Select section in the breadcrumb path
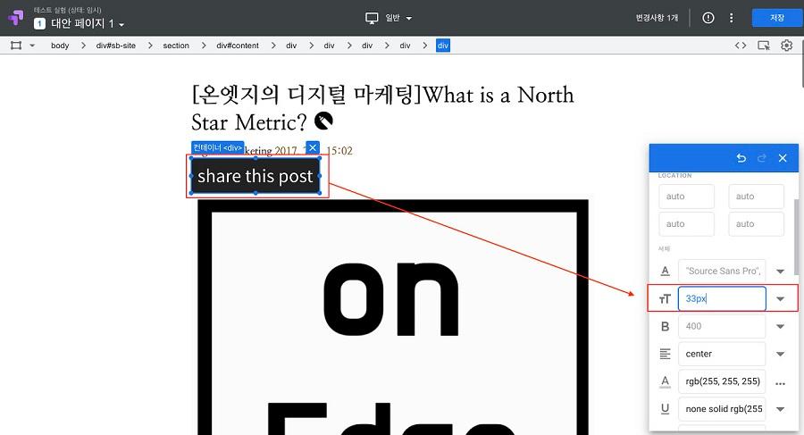 [176, 46]
